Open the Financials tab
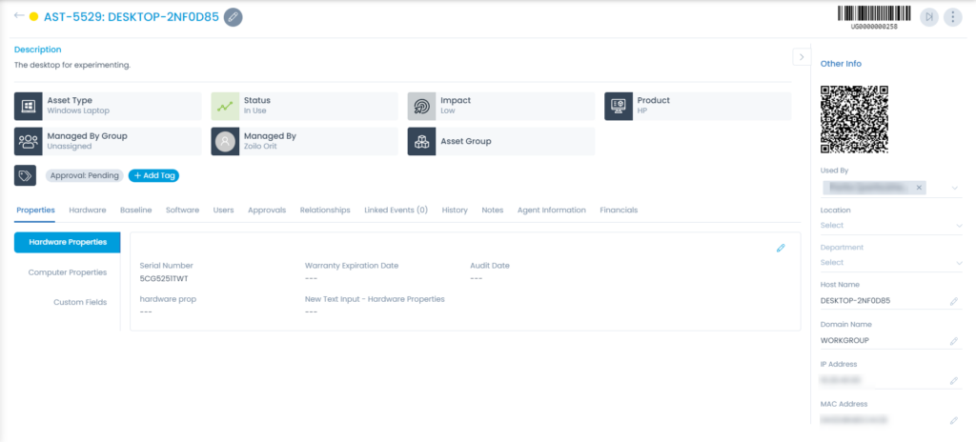 [x=619, y=211]
